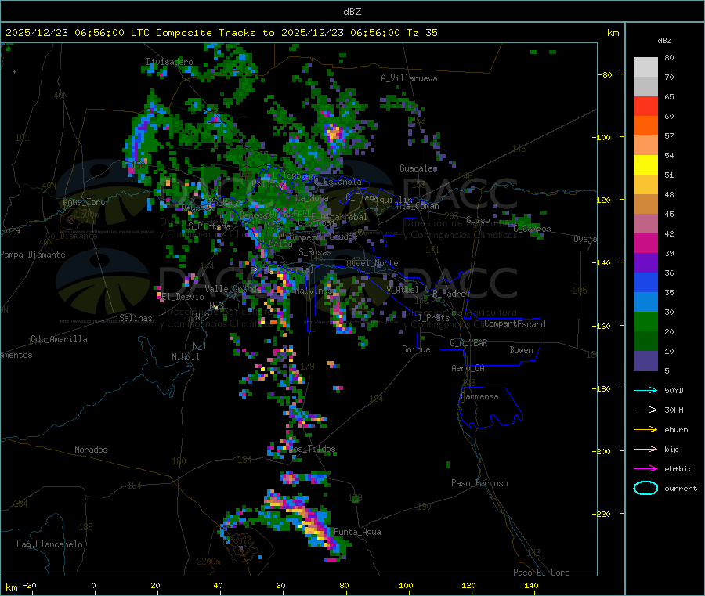Screen dimensions: 705x596
Task: Click the slate purple 10 dBZ swatch
Action: (645, 361)
